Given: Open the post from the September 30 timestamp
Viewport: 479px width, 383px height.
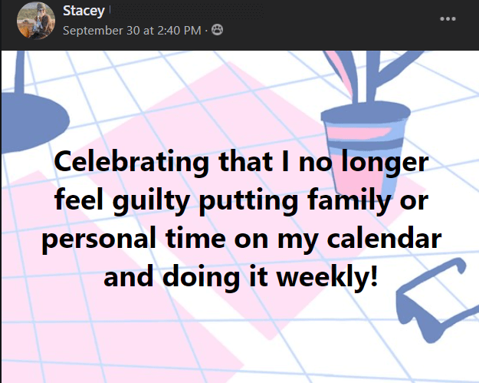Looking at the screenshot, I should click(x=132, y=30).
